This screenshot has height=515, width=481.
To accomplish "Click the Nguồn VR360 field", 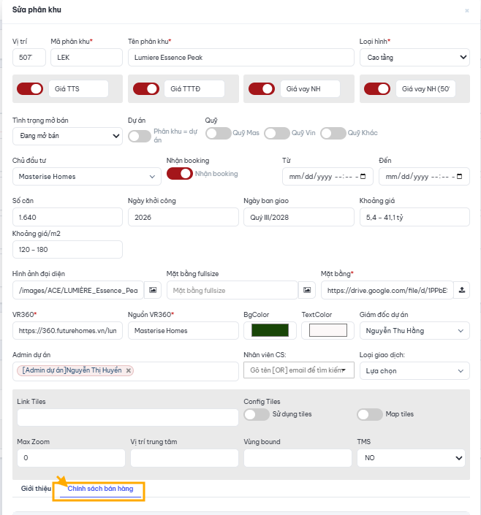I will [x=183, y=330].
